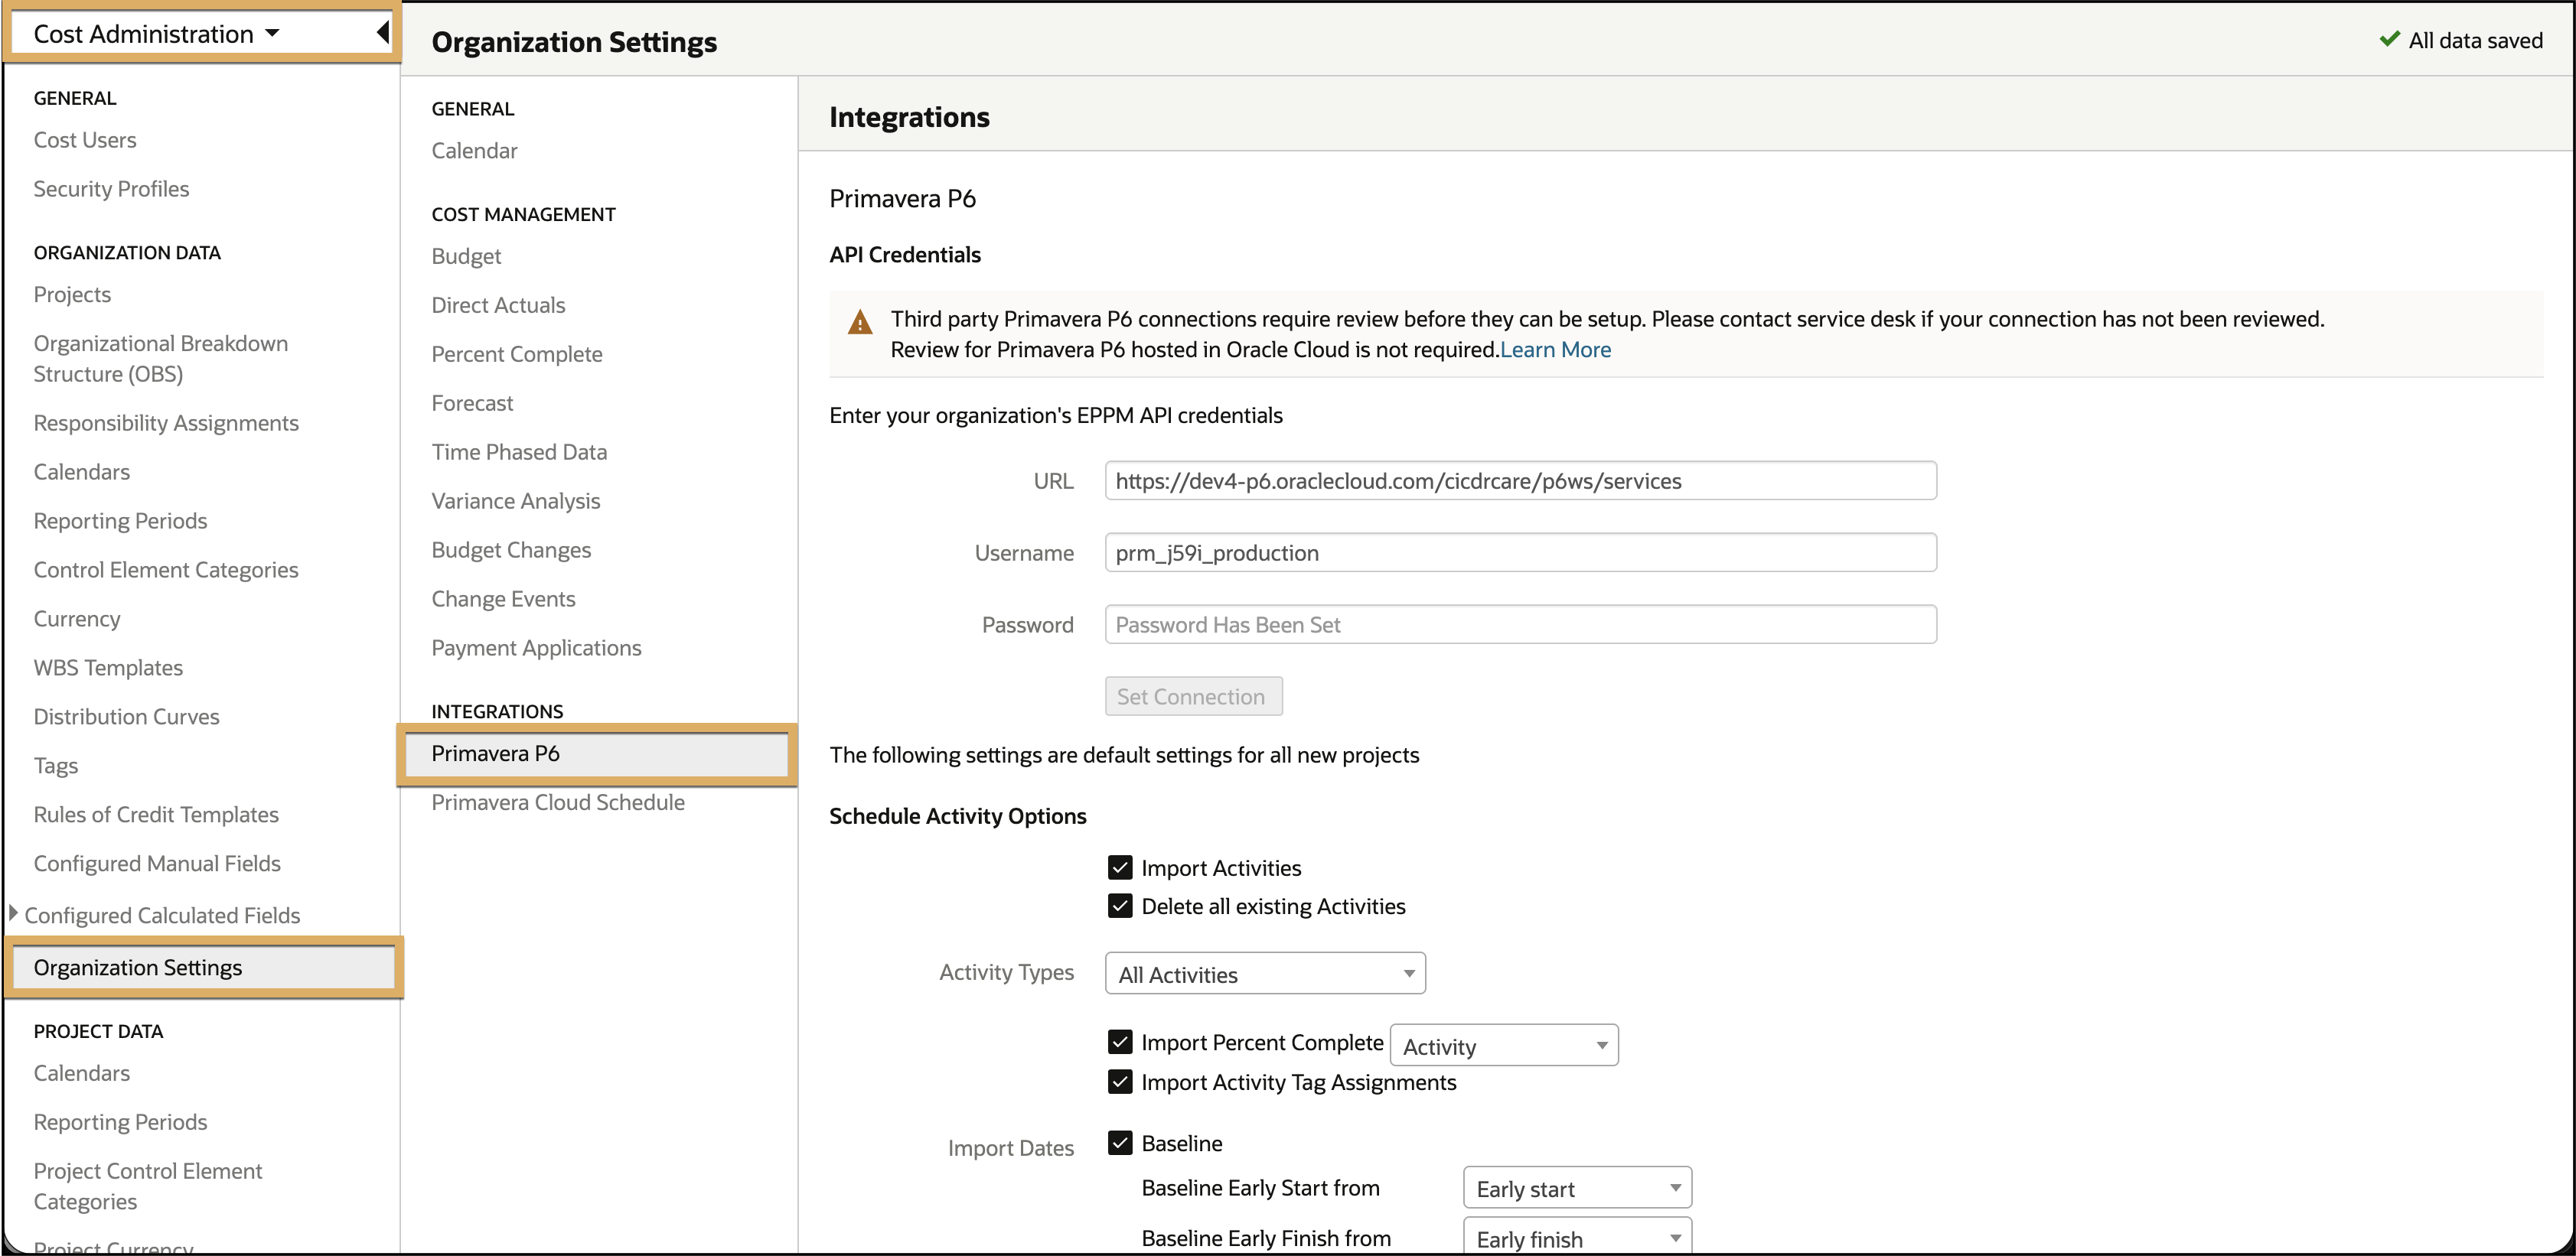Open Reporting Periods under Project Data
The width and height of the screenshot is (2576, 1256).
coord(120,1122)
